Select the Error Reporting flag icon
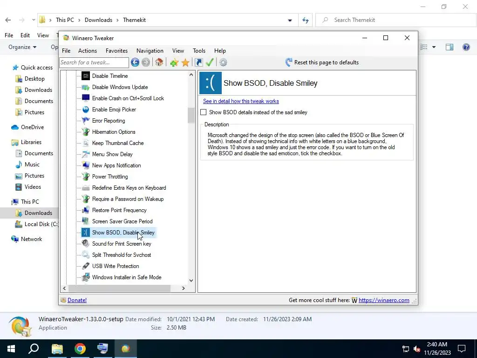The image size is (477, 358). tap(86, 121)
